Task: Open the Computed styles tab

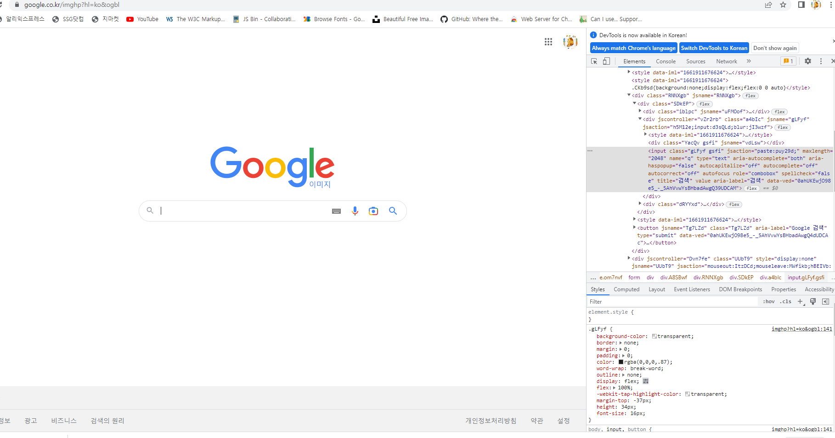Action: [626, 289]
